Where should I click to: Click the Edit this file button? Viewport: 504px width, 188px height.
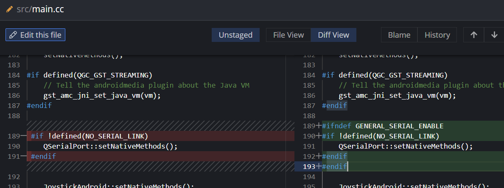(x=35, y=35)
